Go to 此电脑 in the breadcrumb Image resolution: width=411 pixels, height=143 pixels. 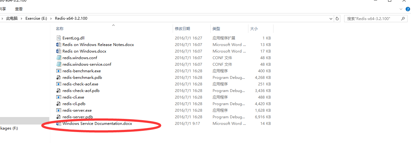[x=12, y=18]
